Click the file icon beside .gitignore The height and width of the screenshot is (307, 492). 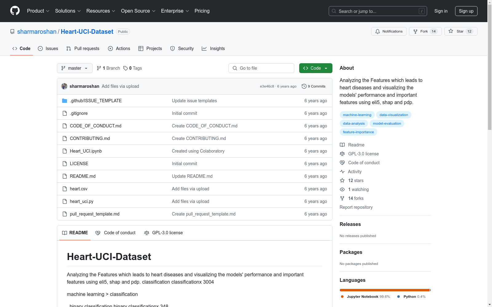click(65, 113)
